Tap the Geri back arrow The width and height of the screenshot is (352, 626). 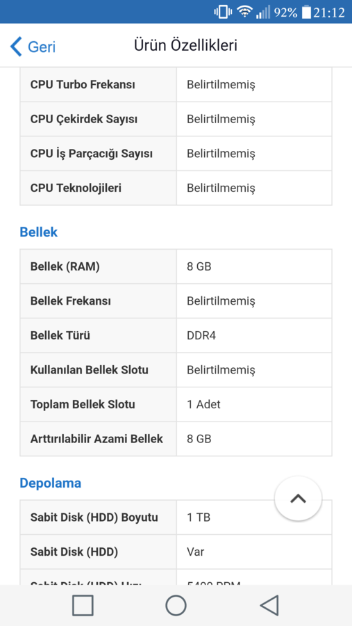[16, 47]
